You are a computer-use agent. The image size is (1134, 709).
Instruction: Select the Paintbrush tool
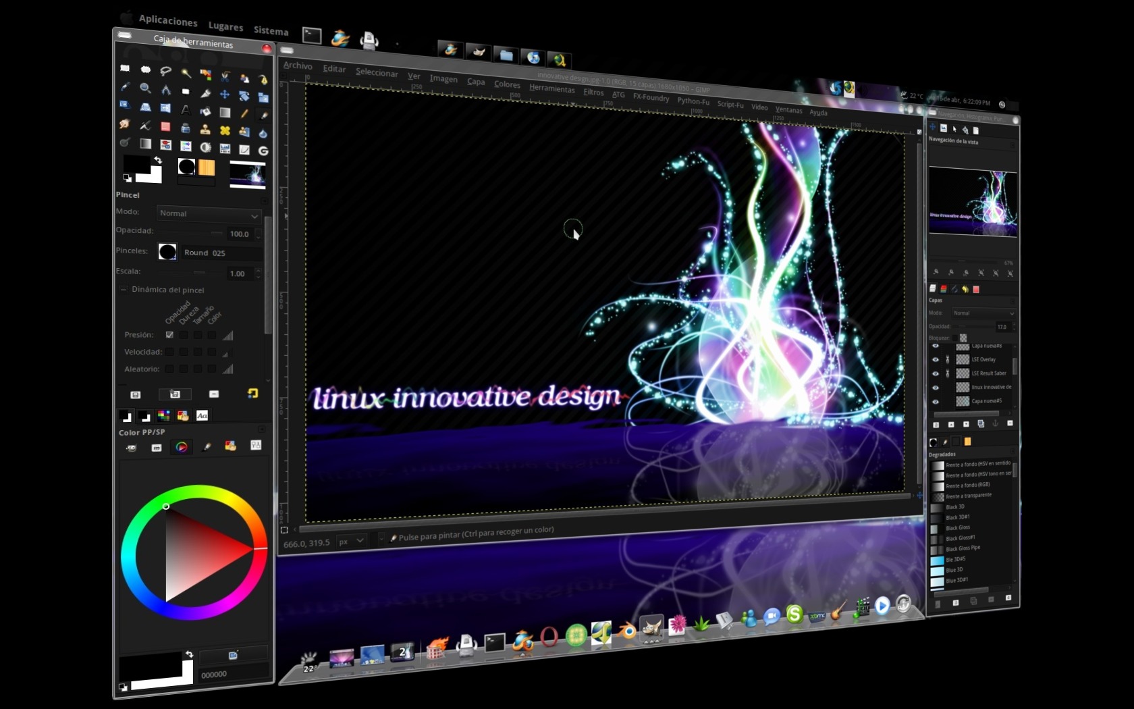point(263,115)
